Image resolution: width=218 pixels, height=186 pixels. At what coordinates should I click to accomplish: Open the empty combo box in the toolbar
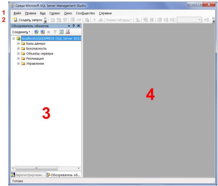189,20
